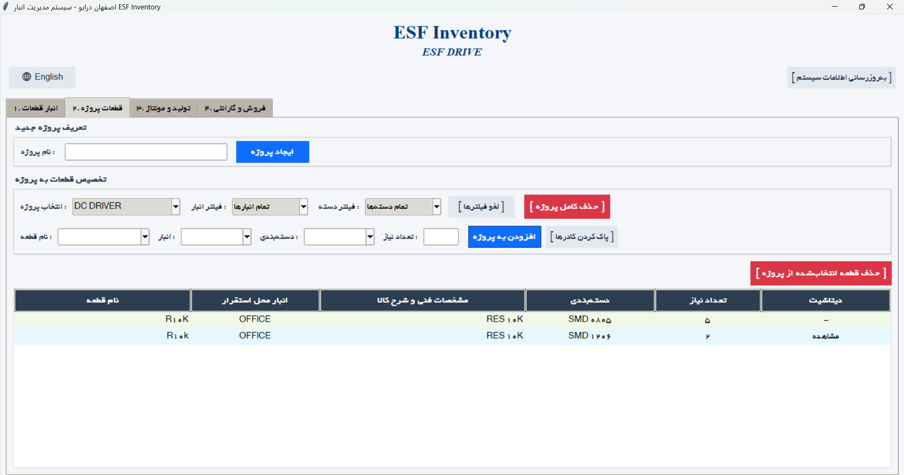This screenshot has width=904, height=475.
Task: Open tab 4 sales and warranty
Action: tap(235, 108)
